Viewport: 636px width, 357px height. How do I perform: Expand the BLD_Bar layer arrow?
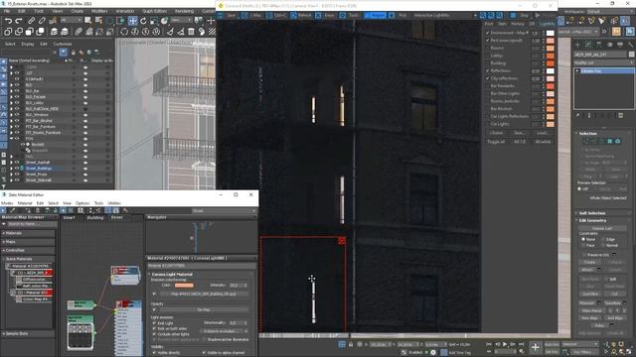tap(11, 91)
